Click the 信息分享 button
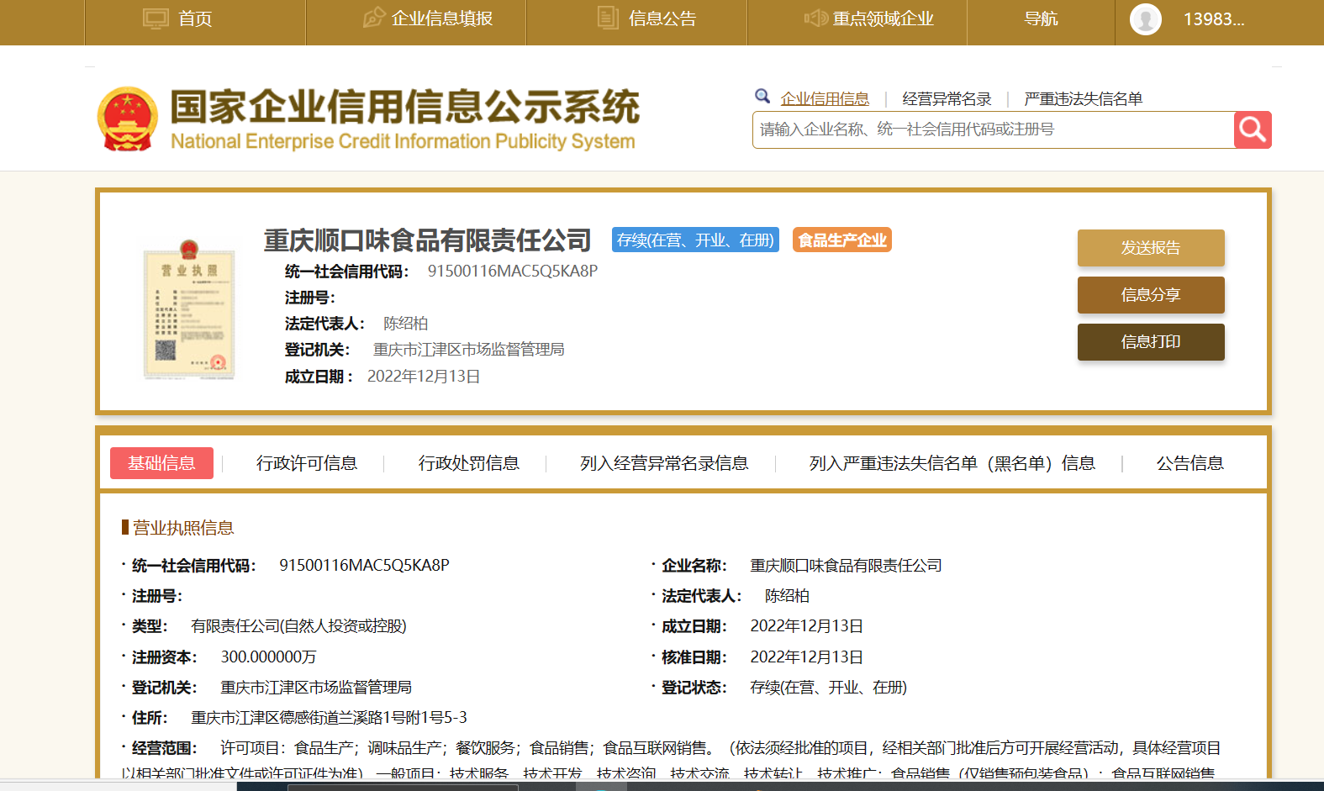This screenshot has width=1324, height=791. click(x=1151, y=295)
